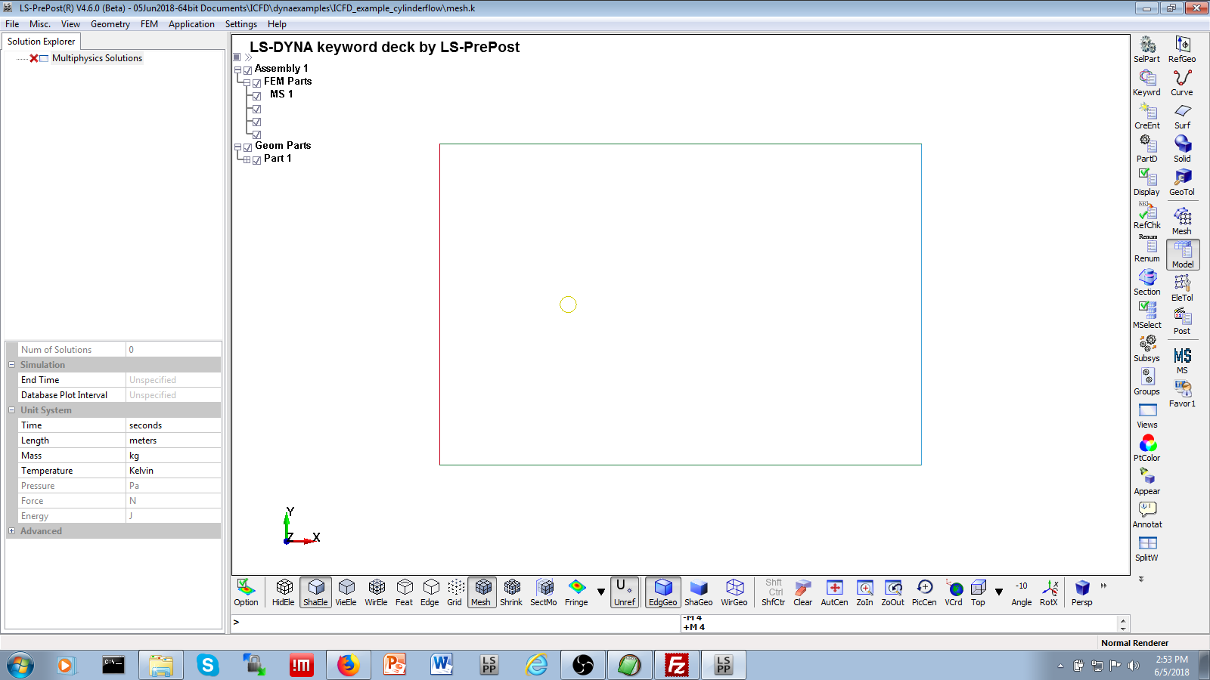Select the Surf geometry tool
Image resolution: width=1210 pixels, height=680 pixels.
click(1182, 116)
